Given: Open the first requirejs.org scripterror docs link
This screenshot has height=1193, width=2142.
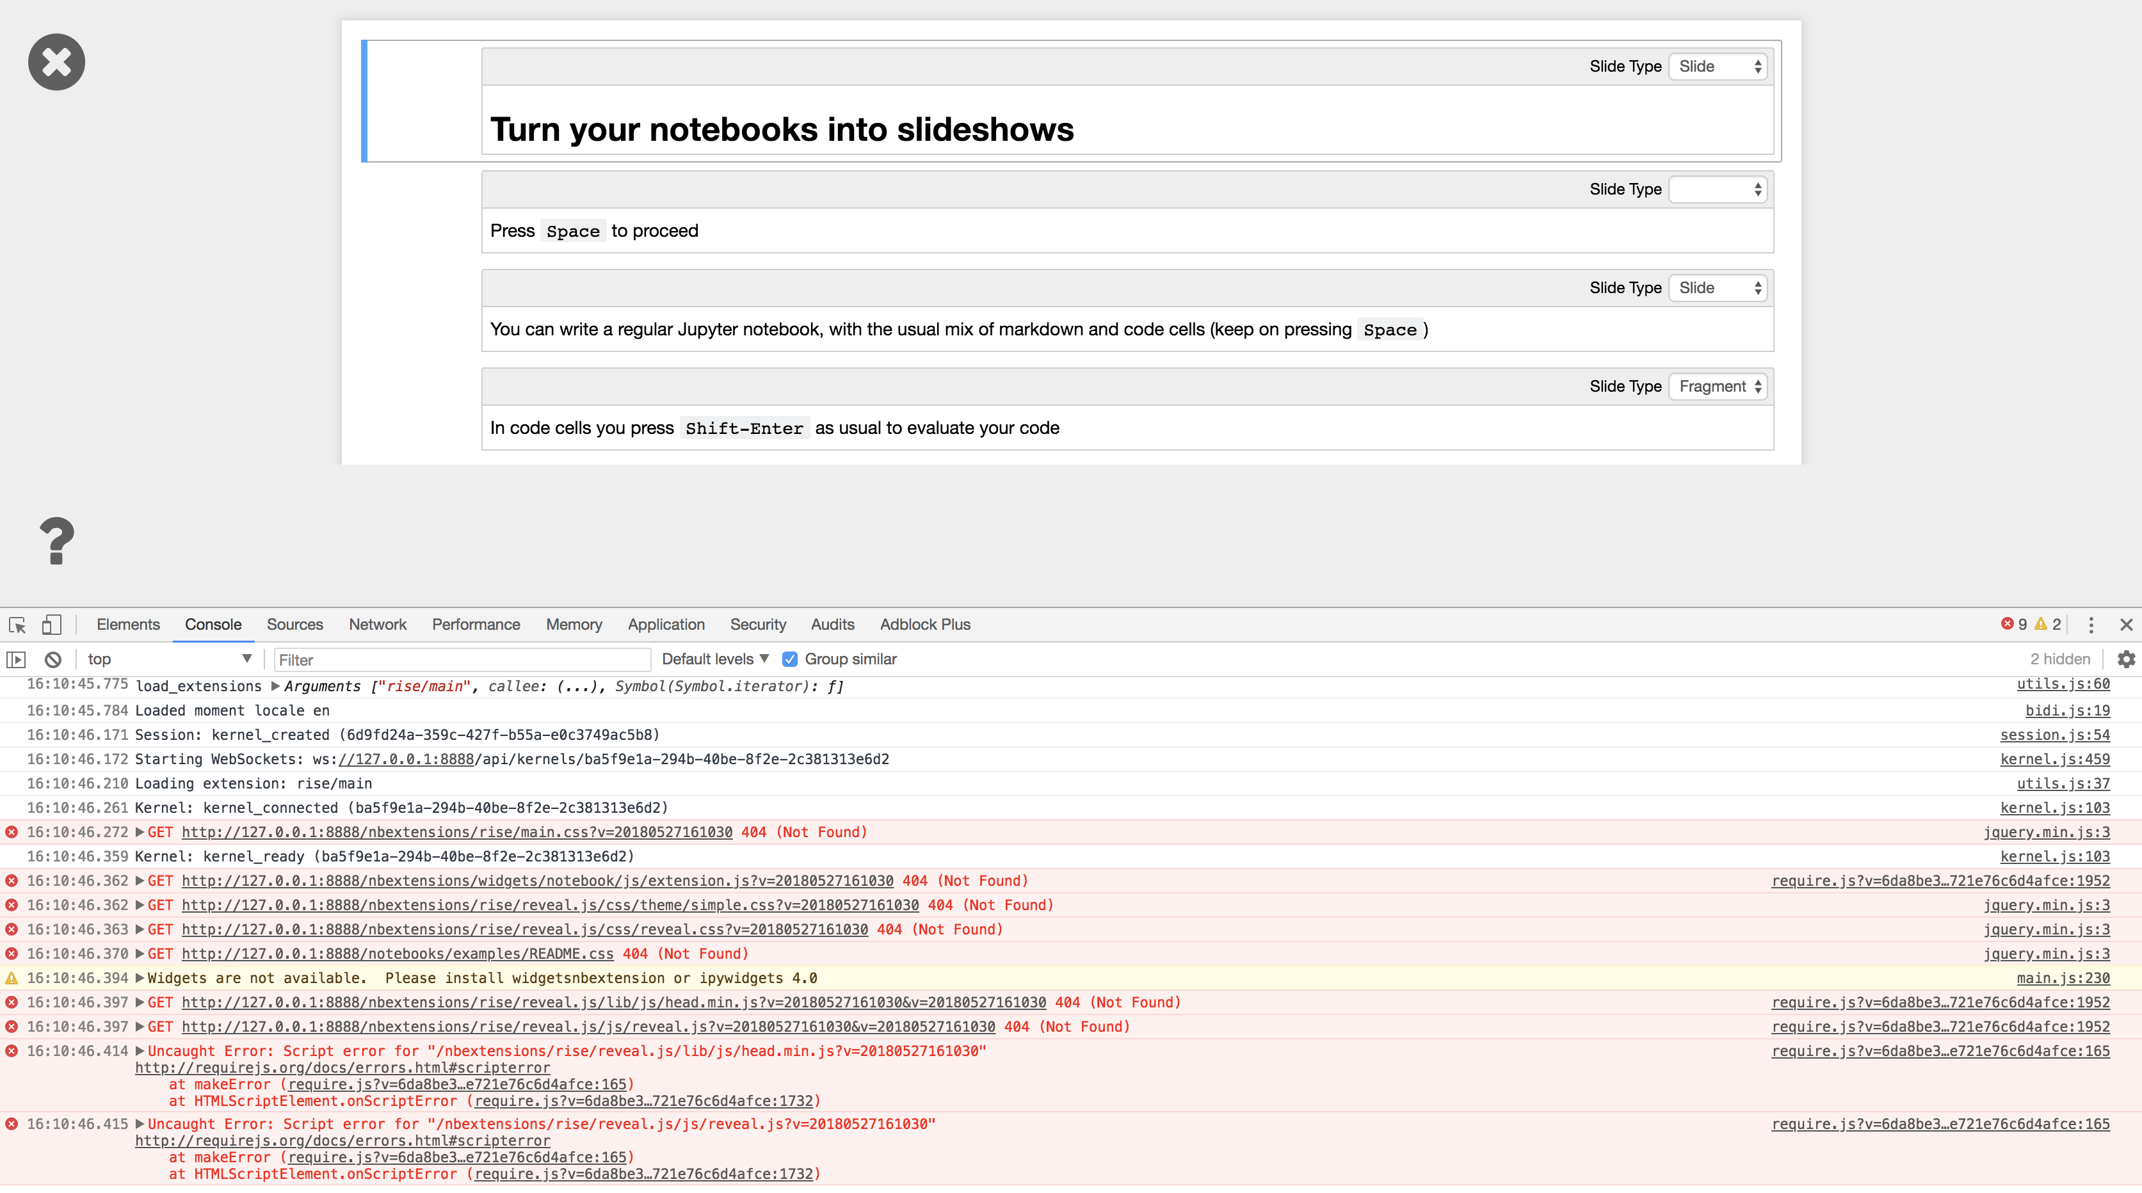Looking at the screenshot, I should click(342, 1068).
